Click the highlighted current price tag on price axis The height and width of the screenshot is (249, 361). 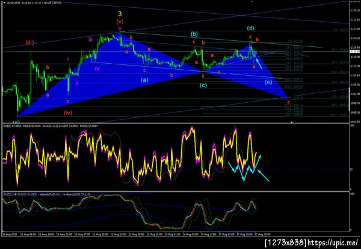(355, 51)
